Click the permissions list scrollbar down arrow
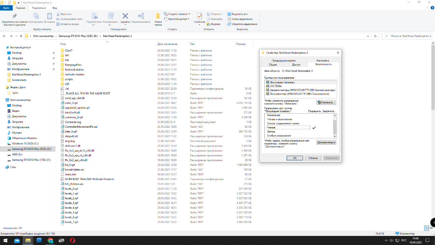The width and height of the screenshot is (435, 245). [335, 136]
